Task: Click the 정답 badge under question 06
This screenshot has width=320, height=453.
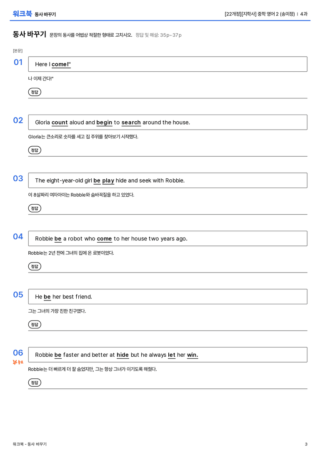Action: (35, 383)
